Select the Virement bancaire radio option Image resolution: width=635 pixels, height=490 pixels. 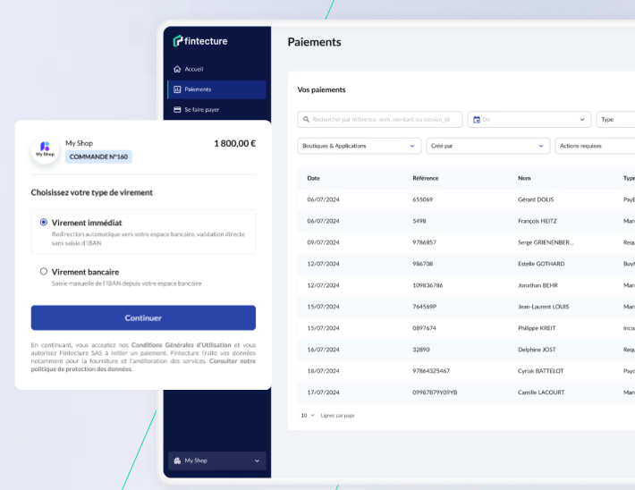click(44, 272)
